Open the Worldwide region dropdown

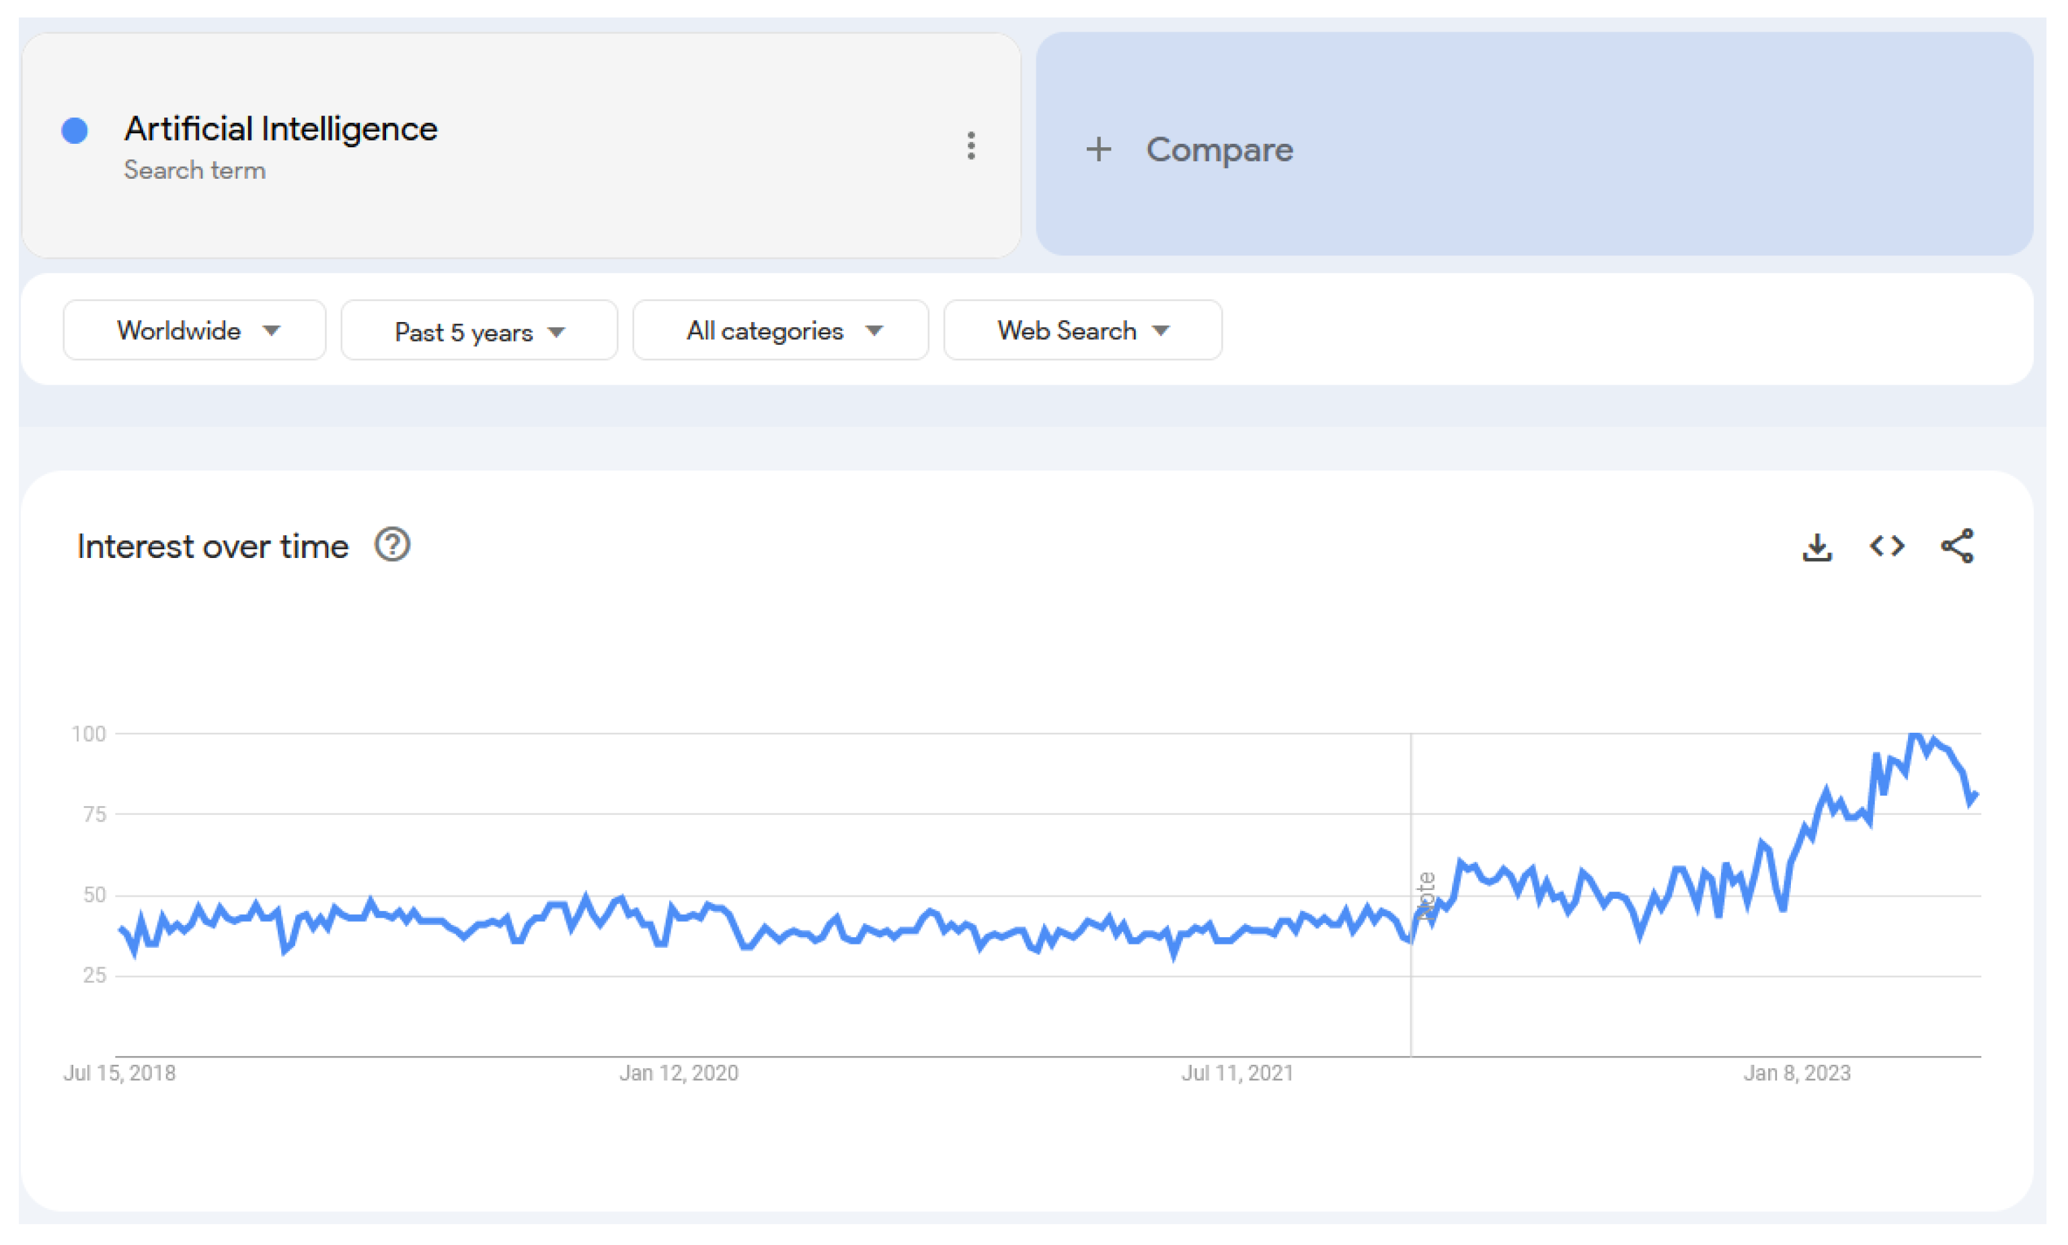click(x=195, y=331)
